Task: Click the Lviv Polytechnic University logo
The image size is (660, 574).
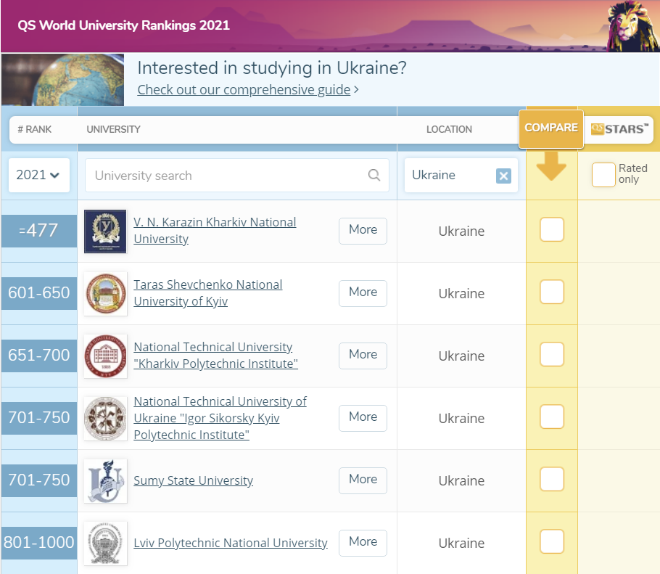Action: tap(105, 543)
